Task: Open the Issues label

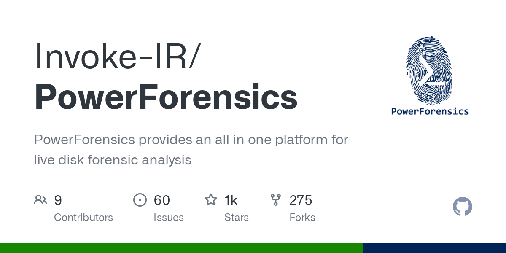Action: (x=169, y=218)
